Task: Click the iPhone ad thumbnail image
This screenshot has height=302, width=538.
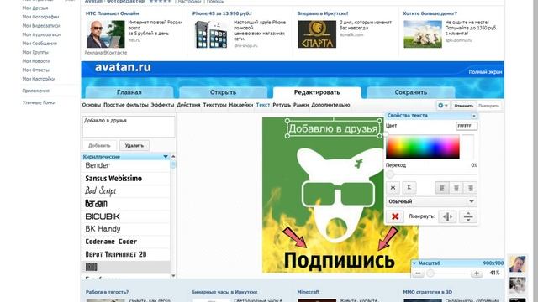Action: 211,34
